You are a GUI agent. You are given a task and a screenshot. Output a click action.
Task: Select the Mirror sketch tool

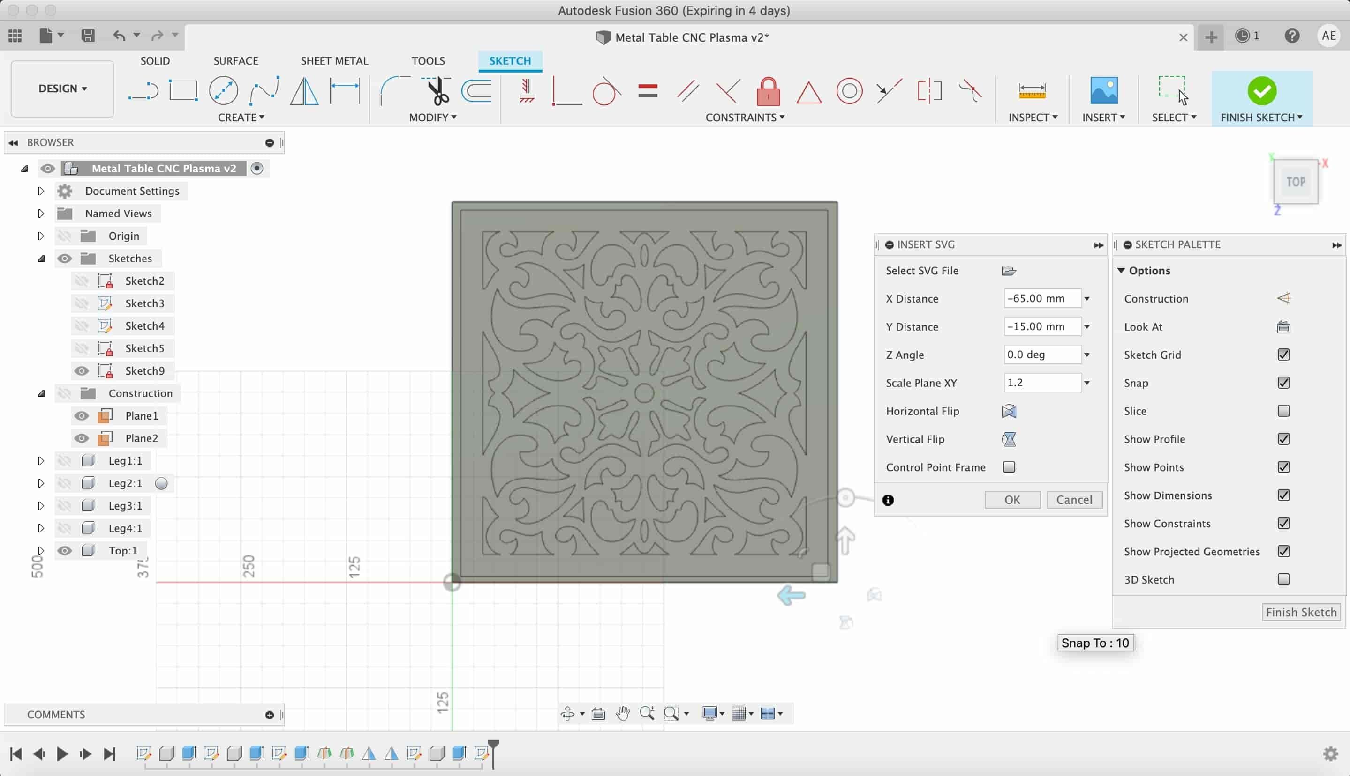point(304,90)
